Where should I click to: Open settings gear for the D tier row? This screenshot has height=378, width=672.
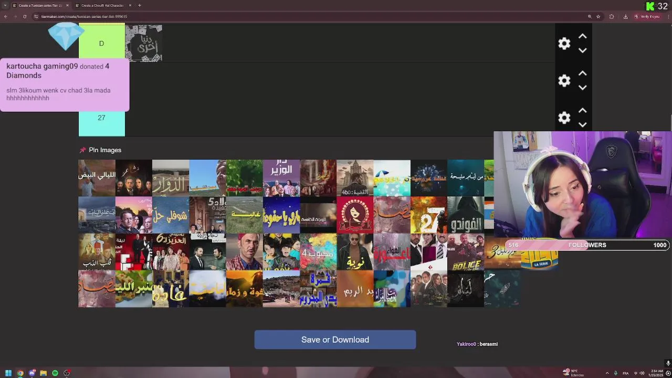pyautogui.click(x=564, y=44)
